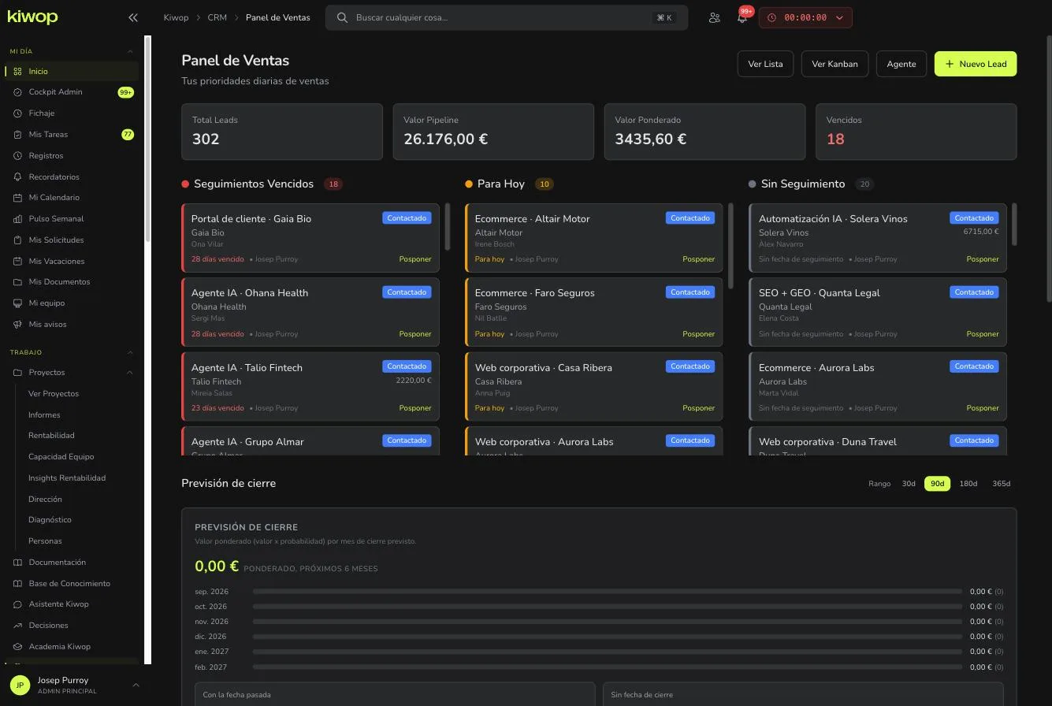Select the 30d forecast range
Viewport: 1052px width, 706px height.
909,484
